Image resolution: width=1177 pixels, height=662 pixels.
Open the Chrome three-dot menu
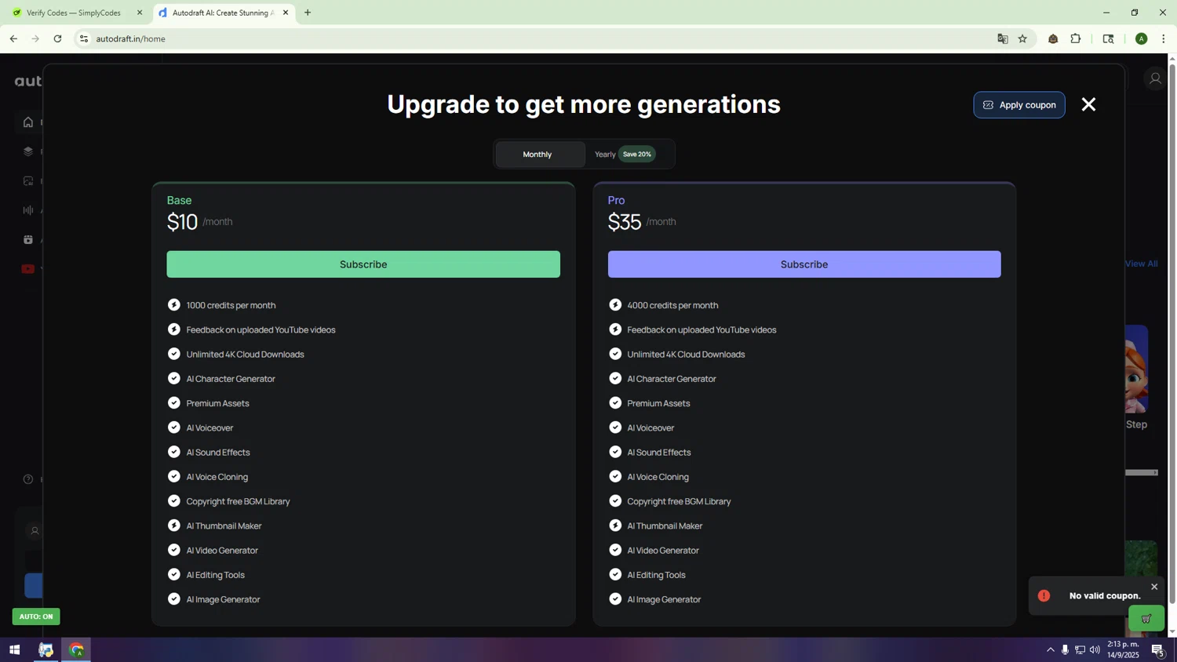(1163, 38)
